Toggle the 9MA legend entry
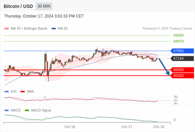The image size is (195, 132). click(x=27, y=91)
